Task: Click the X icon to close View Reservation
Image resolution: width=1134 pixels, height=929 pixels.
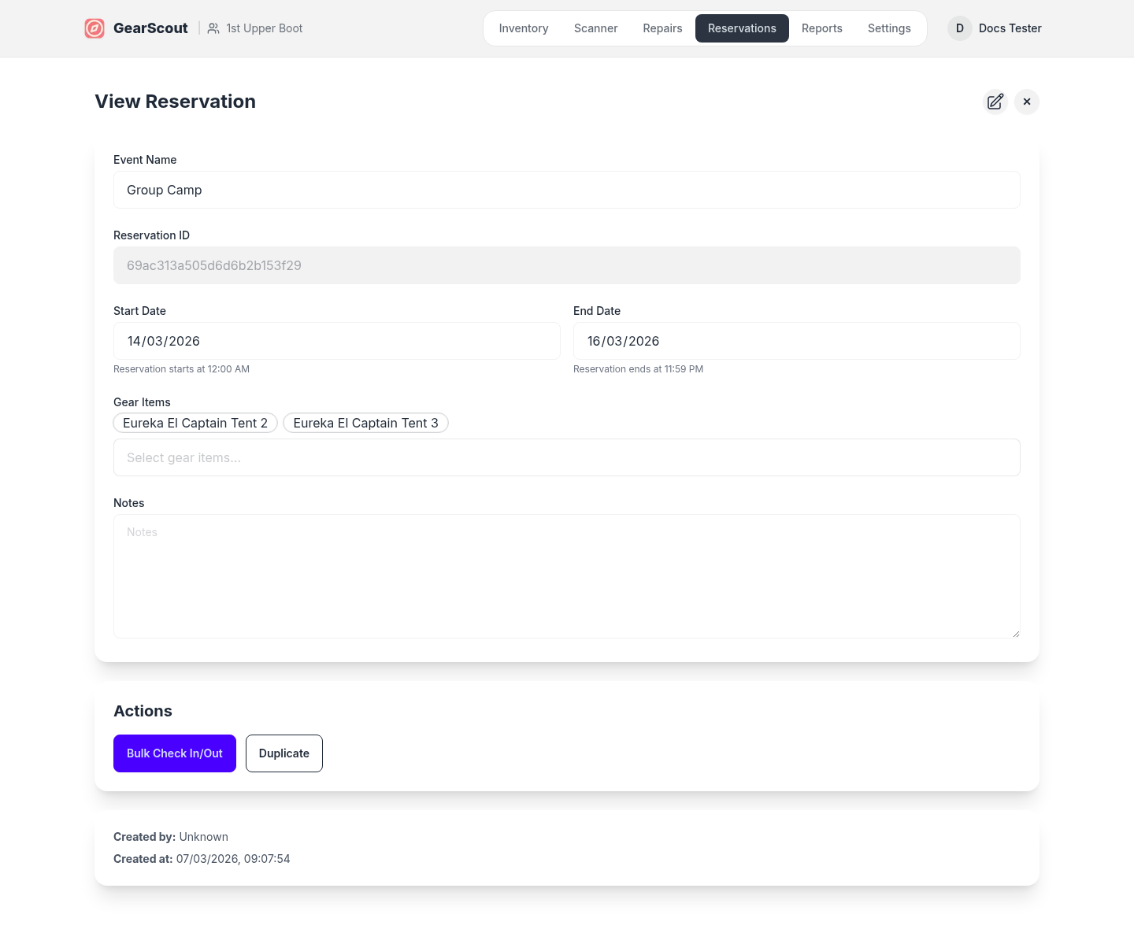Action: (x=1026, y=102)
